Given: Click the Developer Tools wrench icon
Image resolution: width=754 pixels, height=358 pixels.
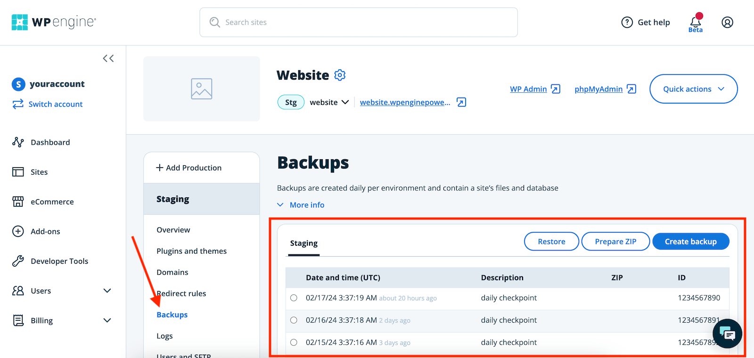Looking at the screenshot, I should [18, 261].
